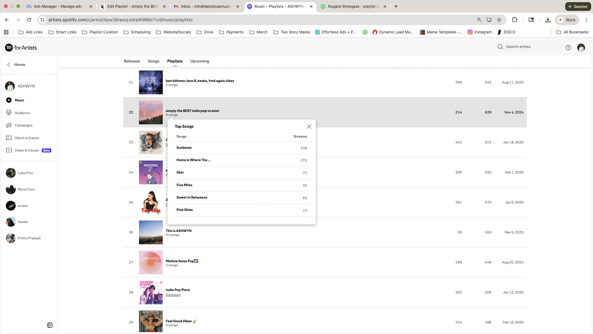The image size is (593, 334).
Task: Bookmark this page with star icon
Action: (x=499, y=20)
